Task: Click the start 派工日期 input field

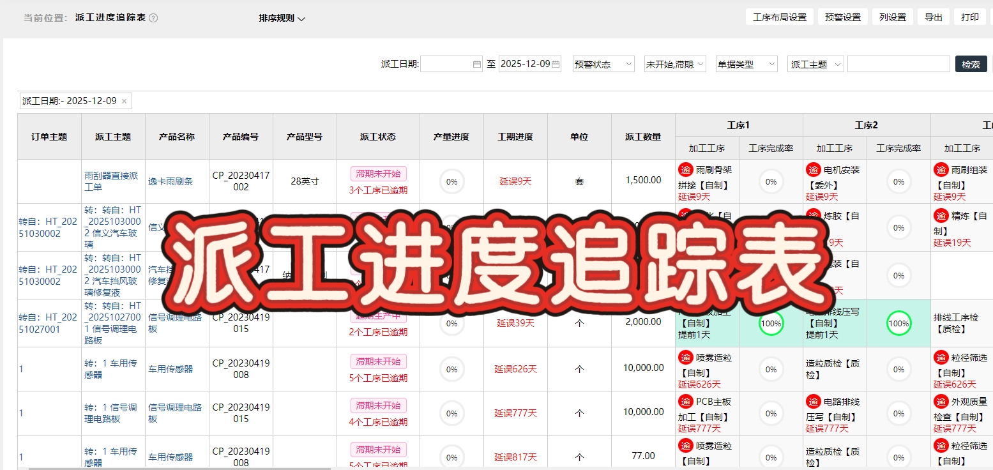Action: 451,64
